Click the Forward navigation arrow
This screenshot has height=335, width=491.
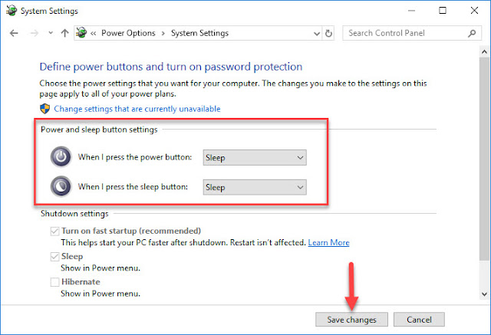click(x=34, y=33)
